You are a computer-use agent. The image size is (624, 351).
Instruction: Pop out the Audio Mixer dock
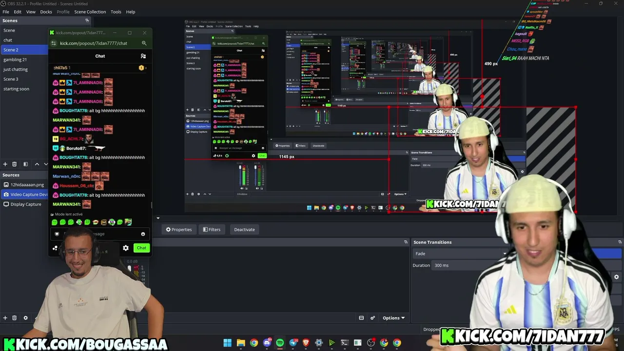406,242
